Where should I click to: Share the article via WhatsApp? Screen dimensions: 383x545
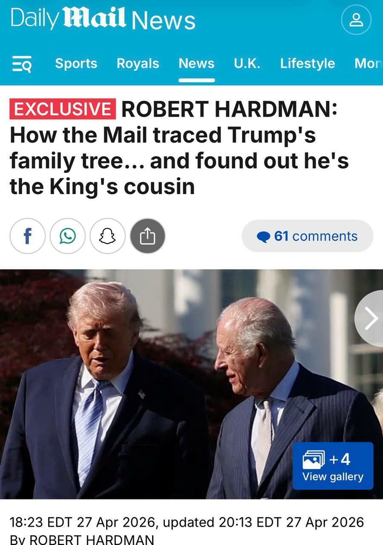coord(67,236)
